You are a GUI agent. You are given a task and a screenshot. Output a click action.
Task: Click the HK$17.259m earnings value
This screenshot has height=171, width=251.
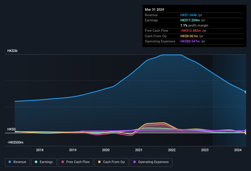[190, 20]
